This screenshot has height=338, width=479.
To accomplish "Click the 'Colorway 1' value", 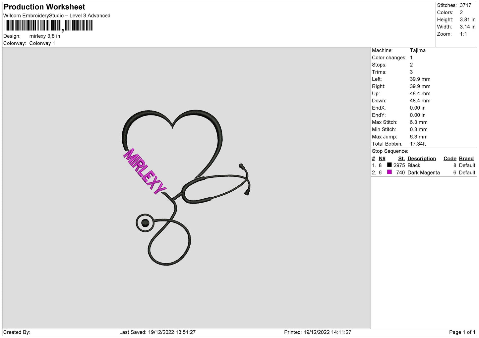I will pos(42,43).
